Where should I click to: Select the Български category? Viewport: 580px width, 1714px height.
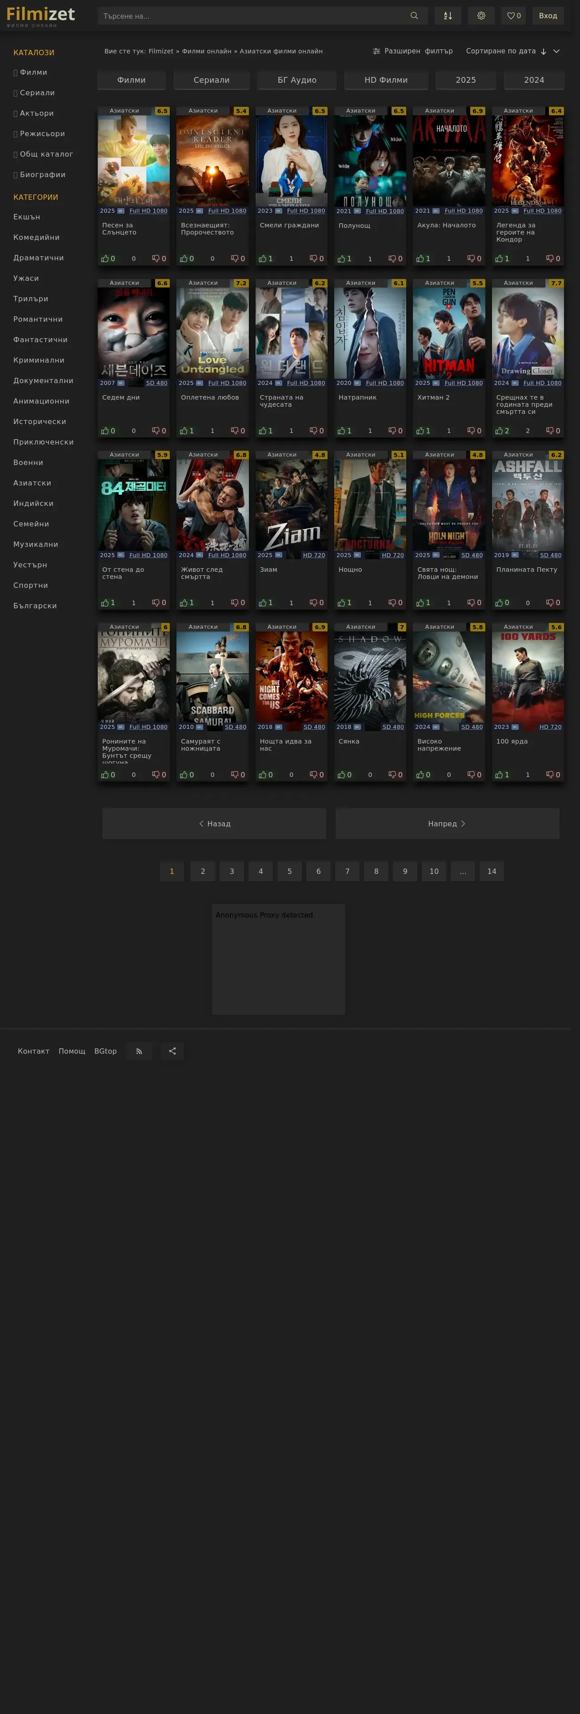pos(35,606)
